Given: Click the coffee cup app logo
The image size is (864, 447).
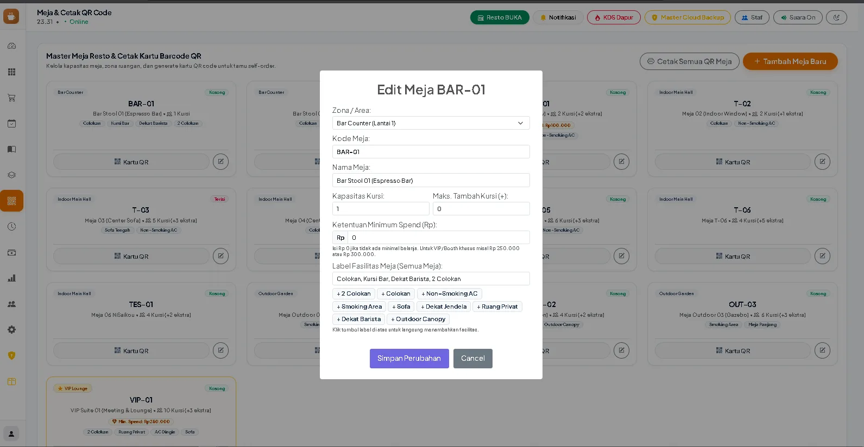Looking at the screenshot, I should tap(11, 16).
